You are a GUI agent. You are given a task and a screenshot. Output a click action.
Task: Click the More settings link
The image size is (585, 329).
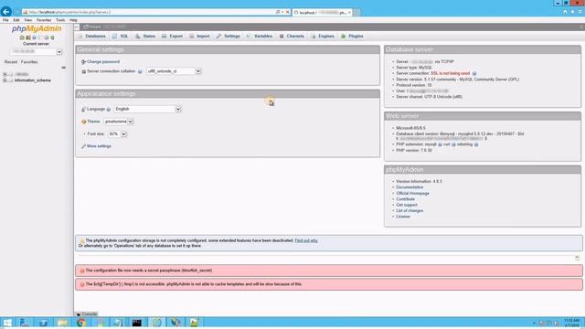[99, 146]
